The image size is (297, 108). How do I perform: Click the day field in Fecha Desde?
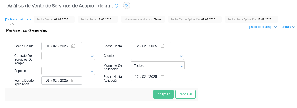48,46
